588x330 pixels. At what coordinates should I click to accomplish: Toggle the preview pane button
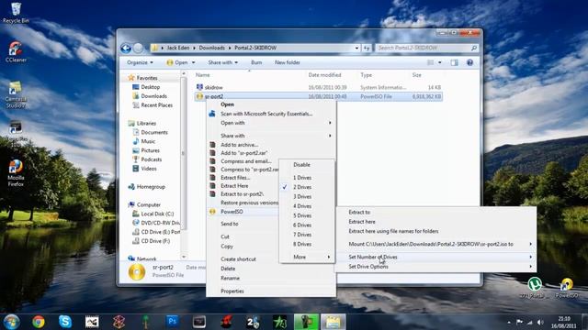[454, 62]
